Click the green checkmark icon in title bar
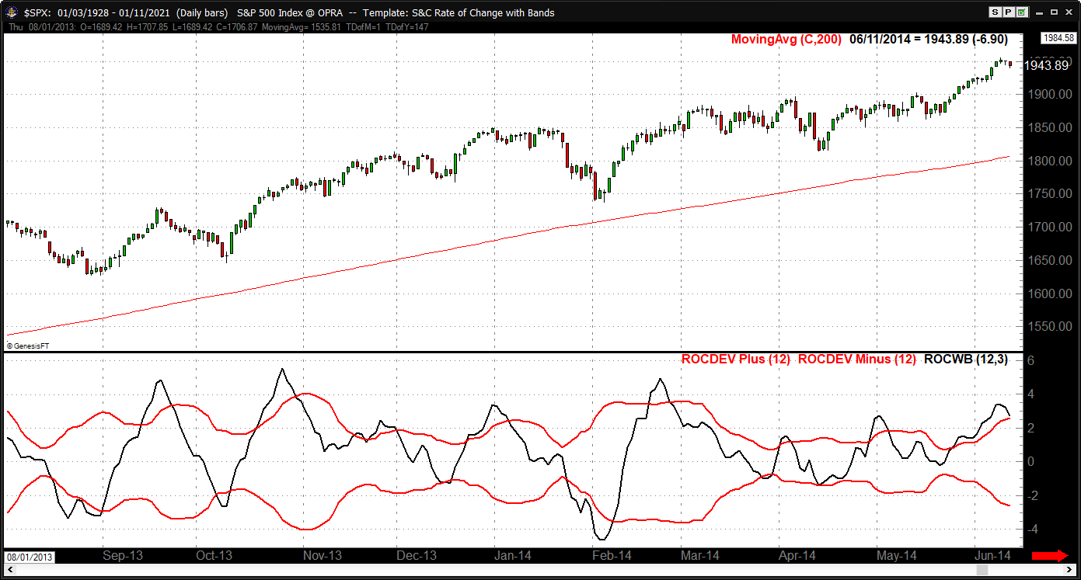The height and width of the screenshot is (580, 1081). point(1022,12)
